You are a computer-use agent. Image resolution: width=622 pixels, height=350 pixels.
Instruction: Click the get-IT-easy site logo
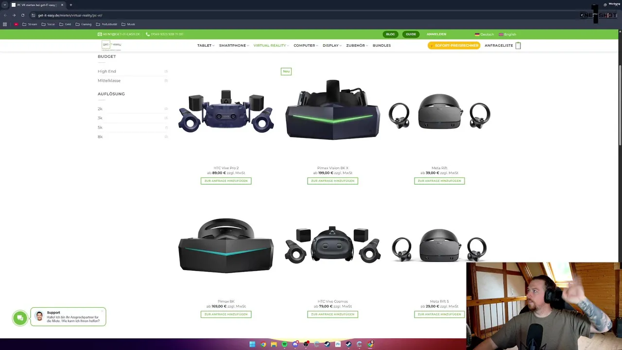(111, 45)
